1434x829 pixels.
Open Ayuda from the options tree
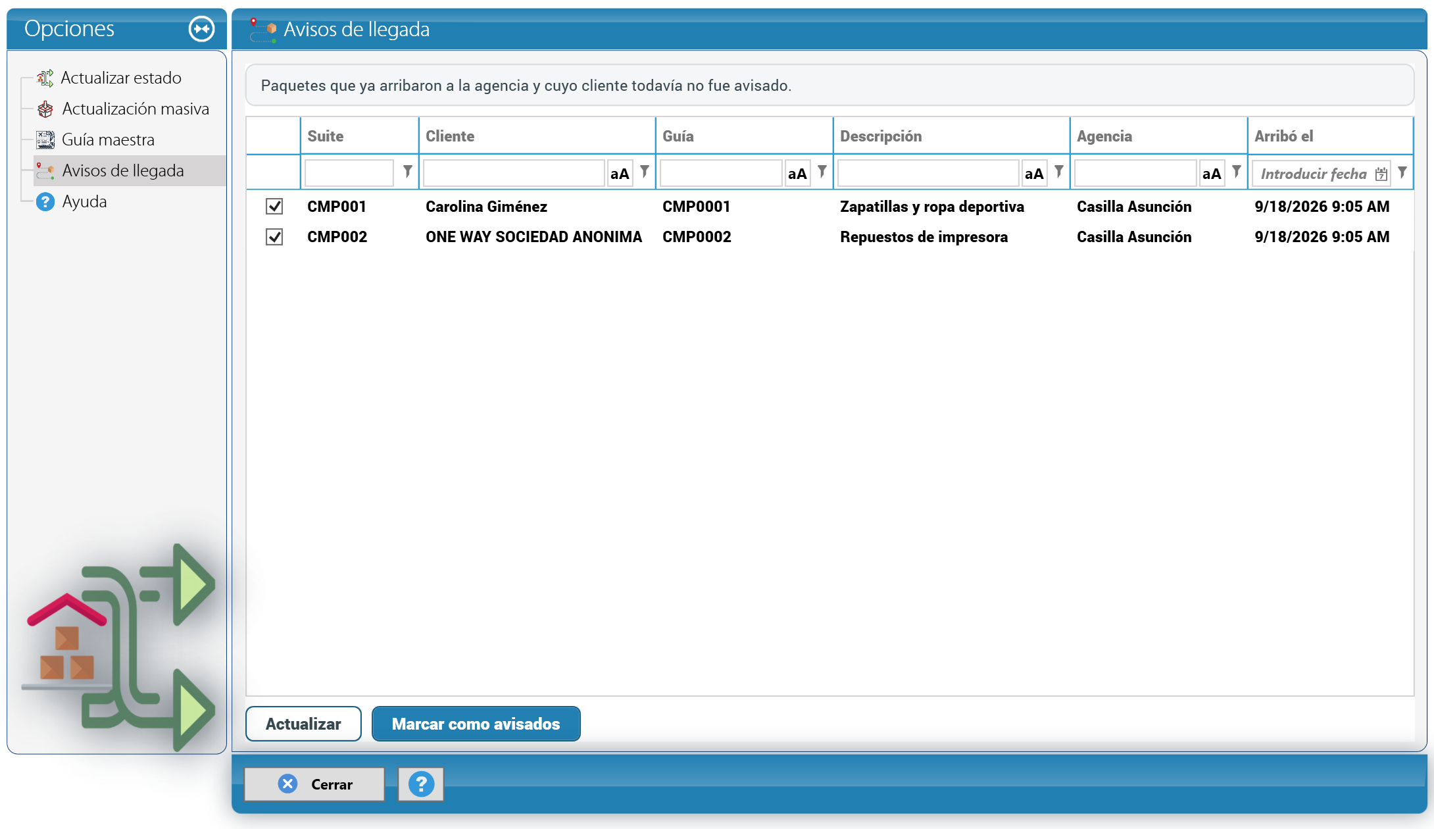84,201
